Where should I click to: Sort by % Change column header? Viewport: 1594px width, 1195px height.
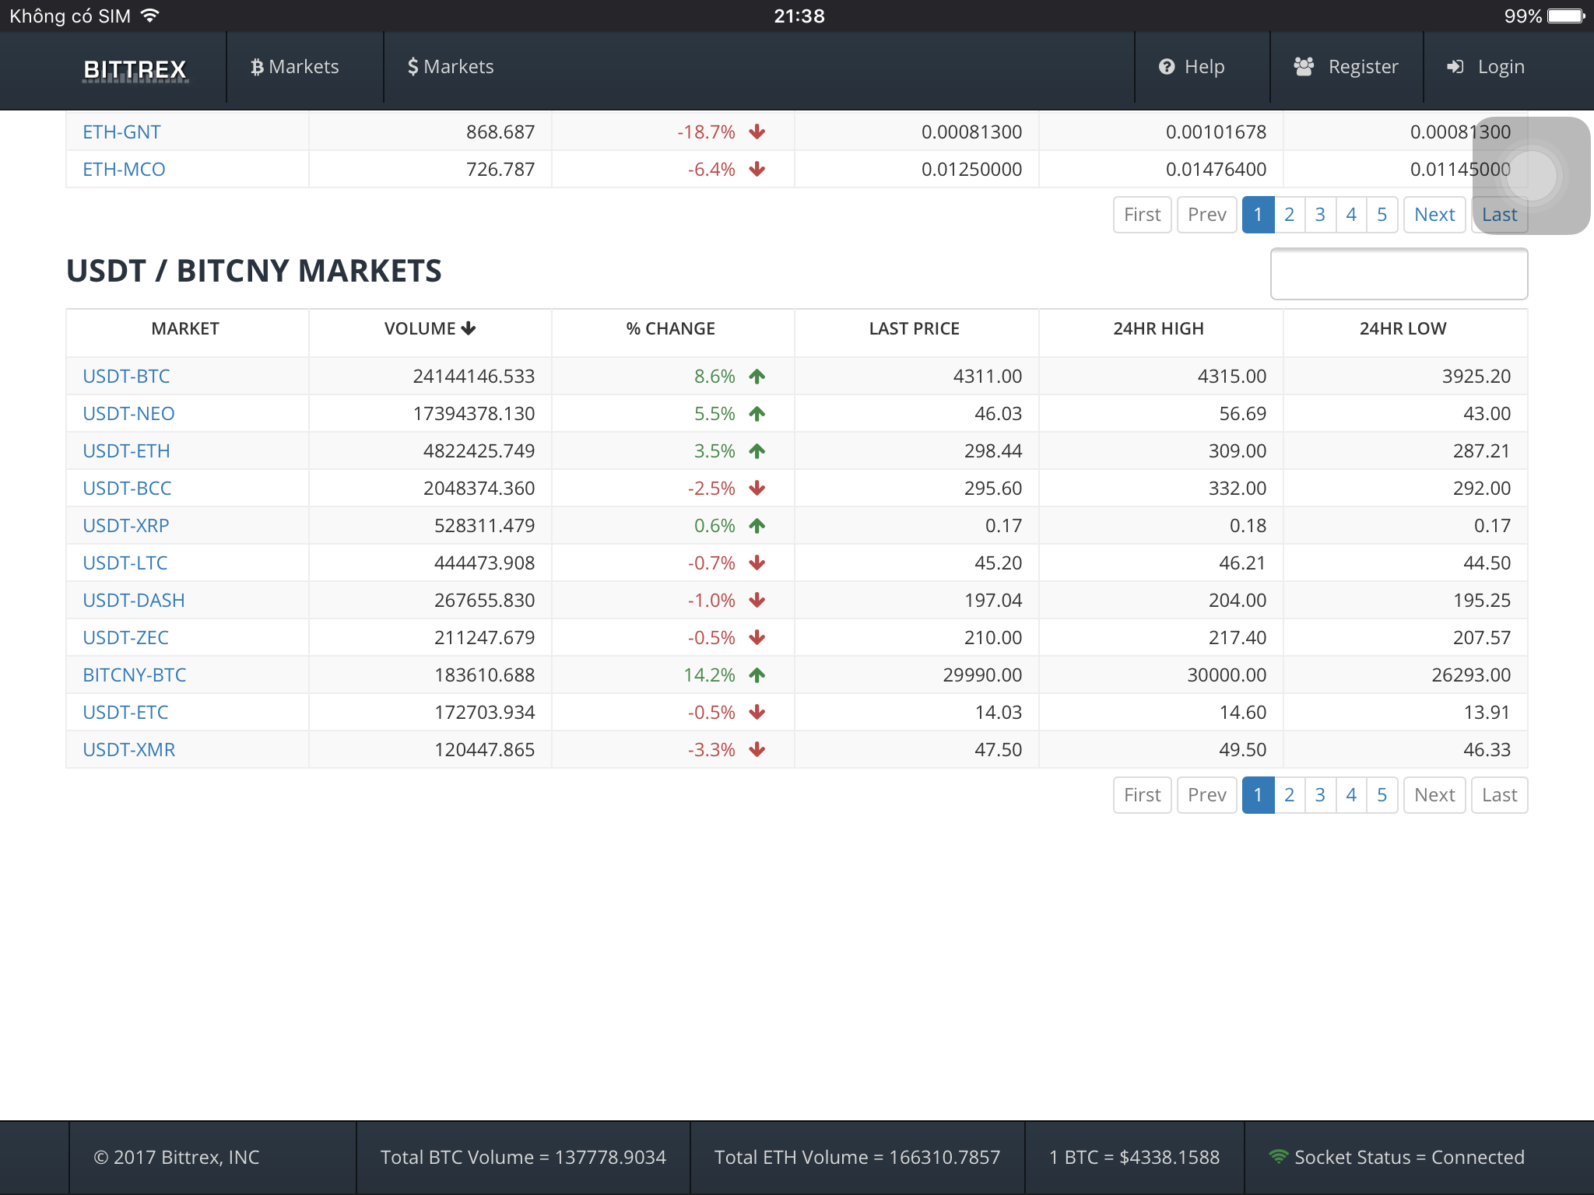pos(671,329)
